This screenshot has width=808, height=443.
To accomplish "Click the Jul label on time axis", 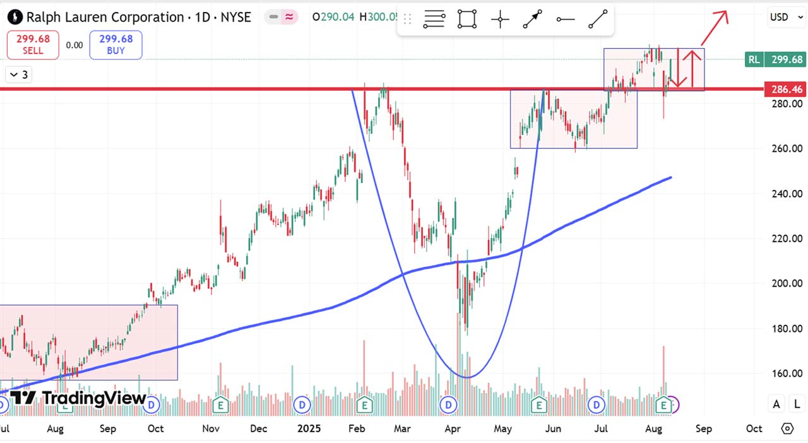I will pos(602,428).
